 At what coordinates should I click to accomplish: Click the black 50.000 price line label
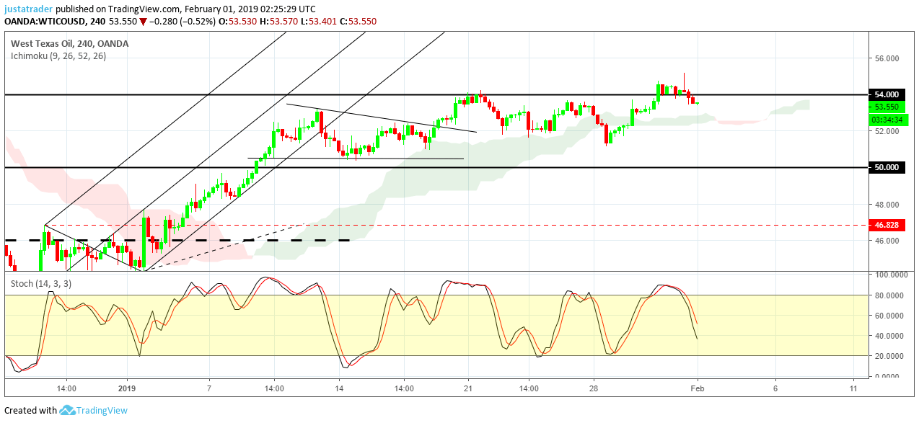point(887,167)
